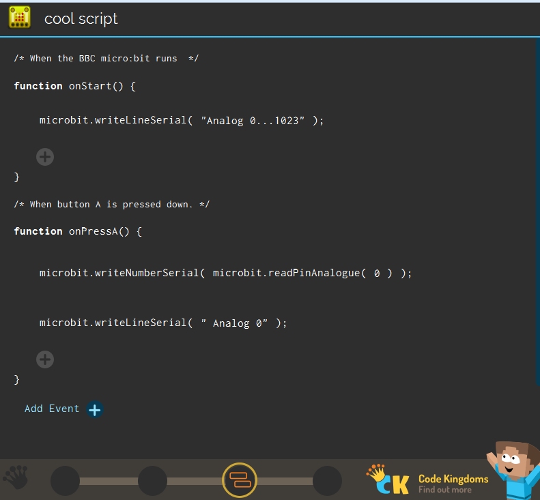Click the Add Event label
This screenshot has height=500, width=540.
point(52,409)
